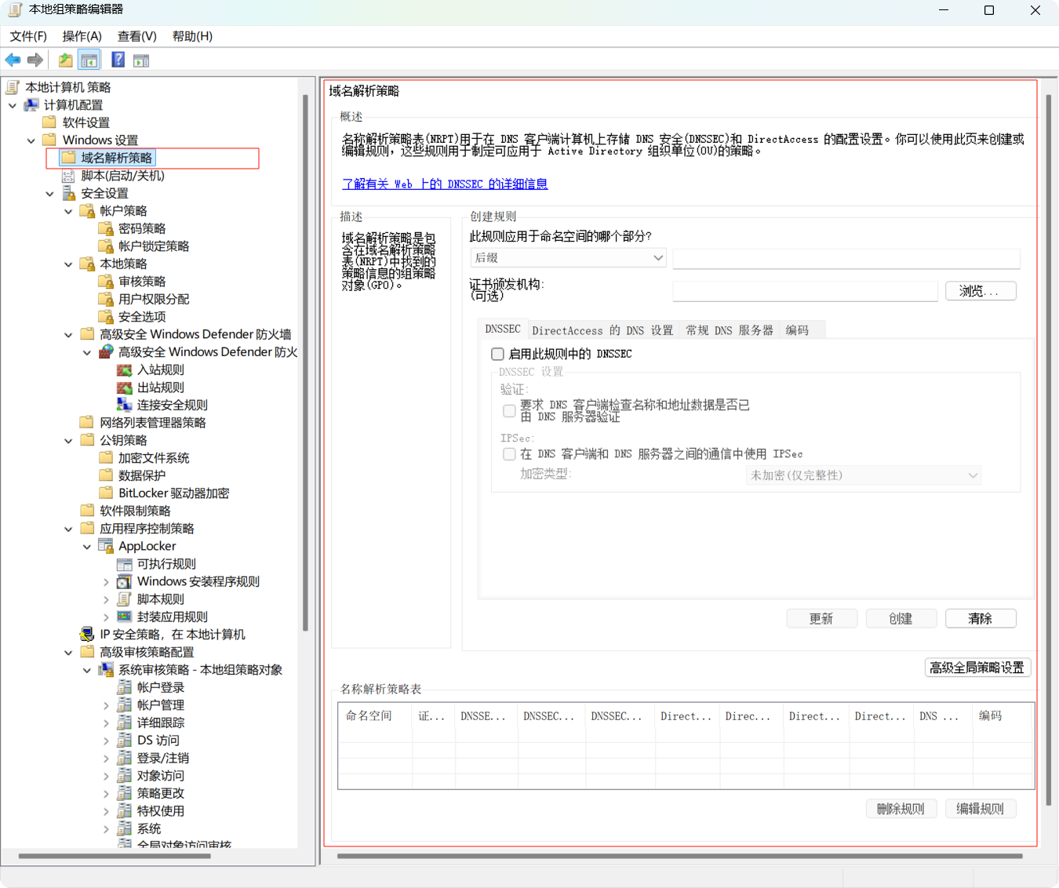Toggle the Show/Hide console tree icon
The height and width of the screenshot is (888, 1059).
[x=89, y=60]
